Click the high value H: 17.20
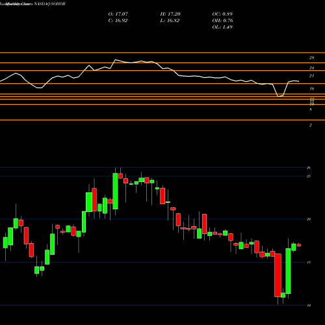Screen dimensions: 325x325 [170, 14]
